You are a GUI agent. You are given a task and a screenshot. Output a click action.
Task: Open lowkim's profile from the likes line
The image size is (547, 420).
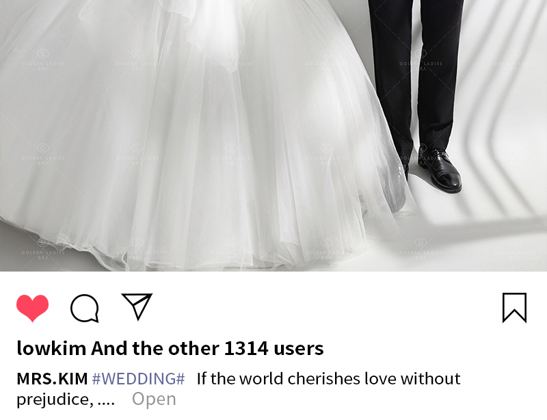[x=52, y=348]
